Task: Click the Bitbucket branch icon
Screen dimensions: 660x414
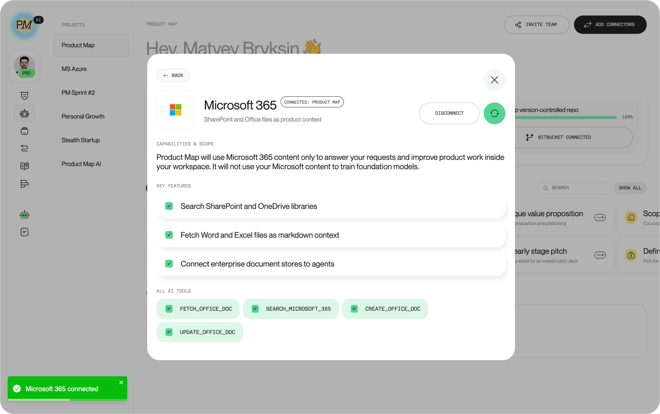Action: [529, 137]
